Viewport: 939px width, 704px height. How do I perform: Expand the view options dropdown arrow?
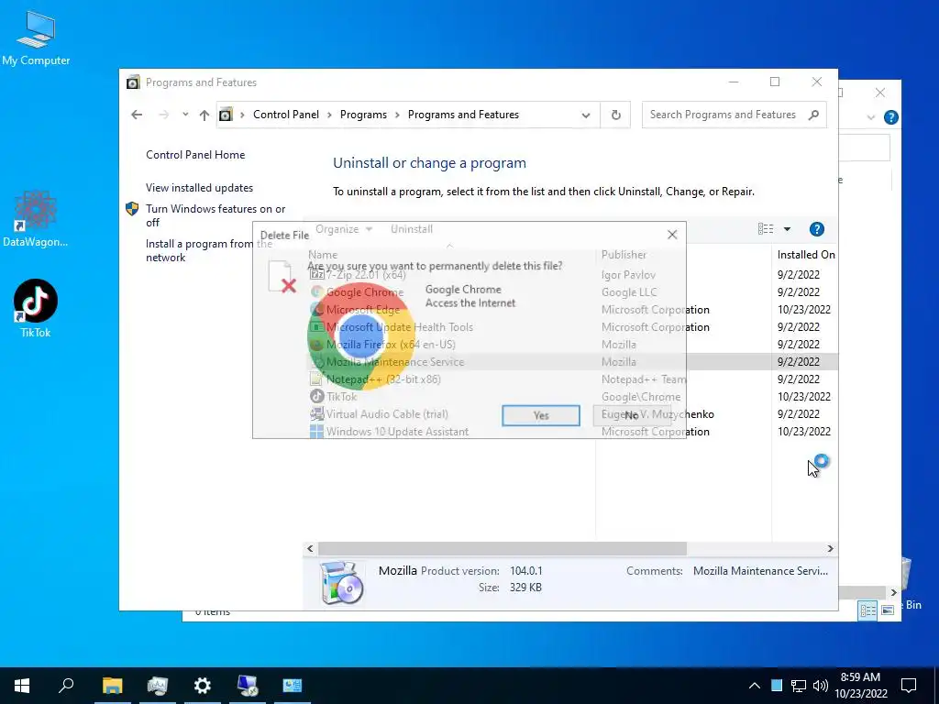787,228
